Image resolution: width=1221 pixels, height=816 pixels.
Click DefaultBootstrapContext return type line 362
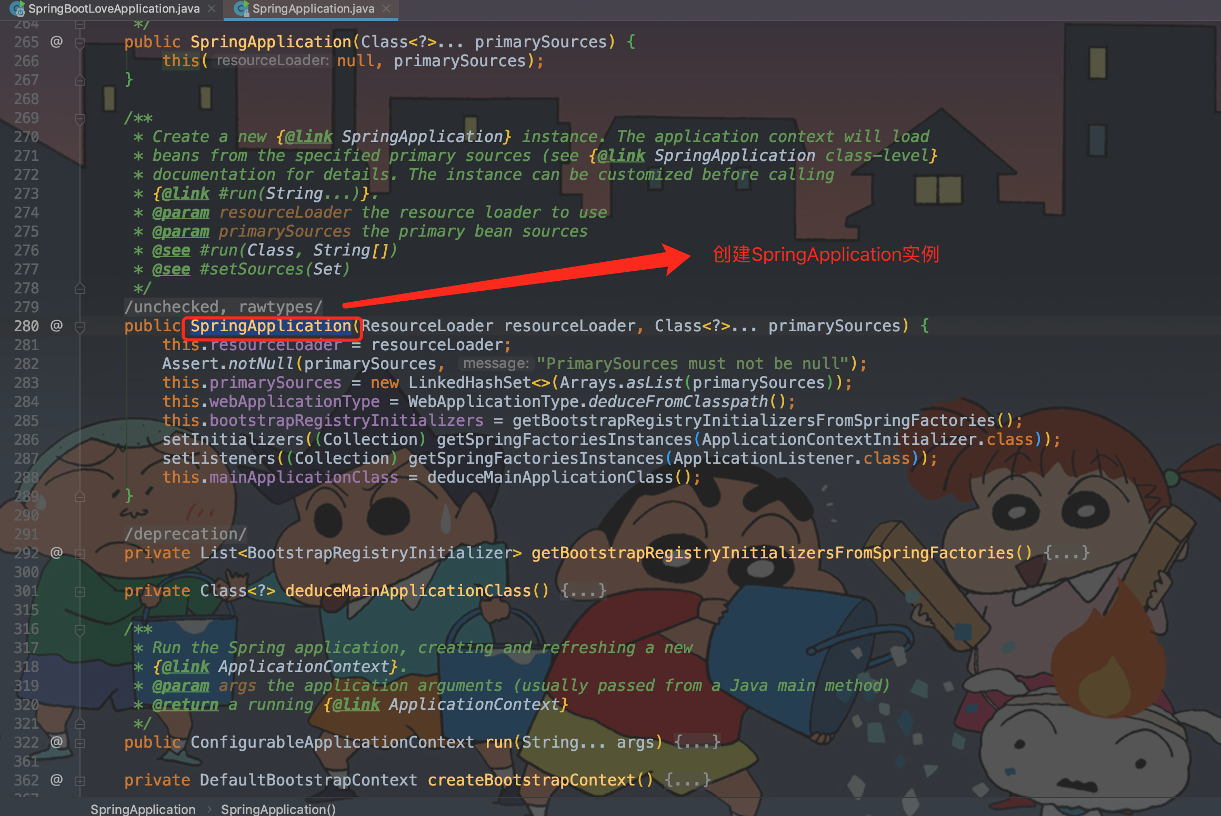click(x=308, y=780)
